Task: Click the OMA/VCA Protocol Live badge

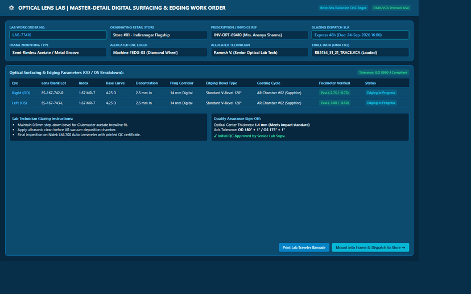Action: (391, 8)
